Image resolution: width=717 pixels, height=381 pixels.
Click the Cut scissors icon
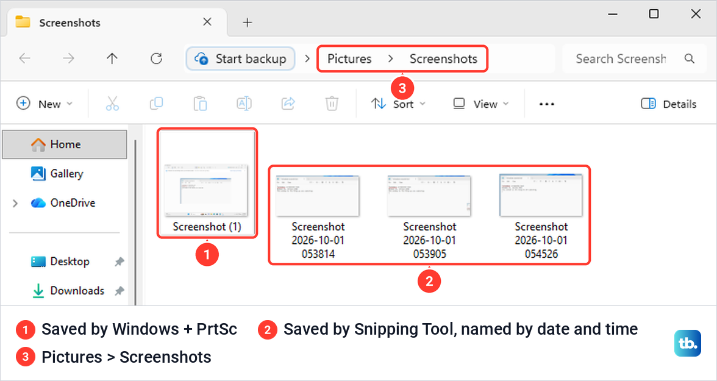click(x=112, y=104)
